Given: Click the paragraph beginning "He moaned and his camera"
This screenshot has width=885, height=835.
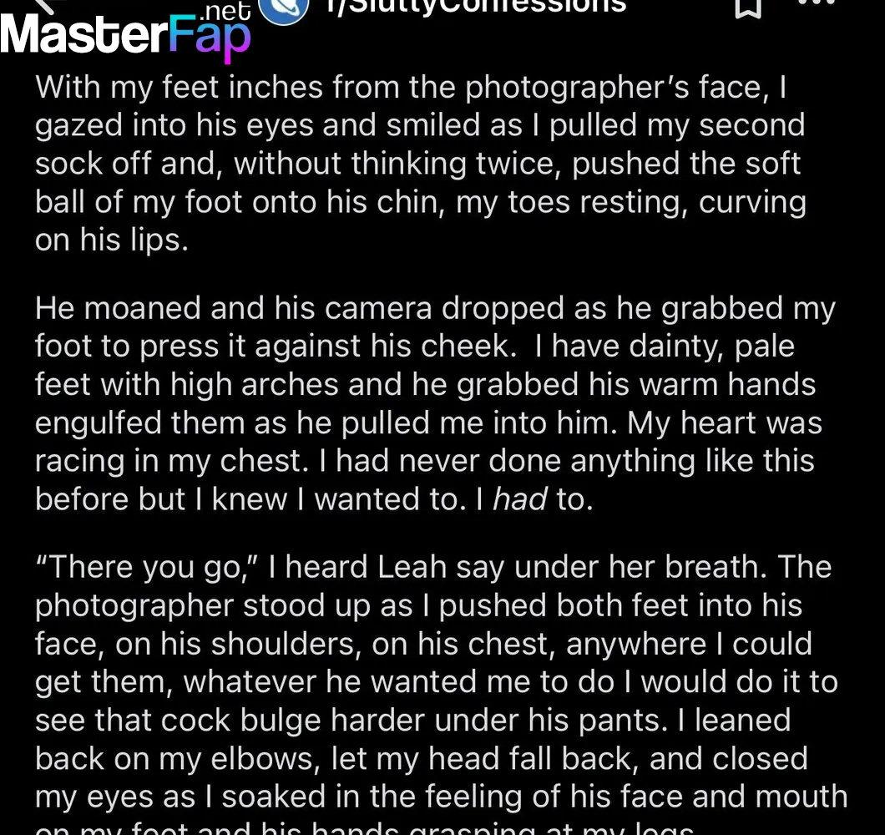Looking at the screenshot, I should (435, 403).
